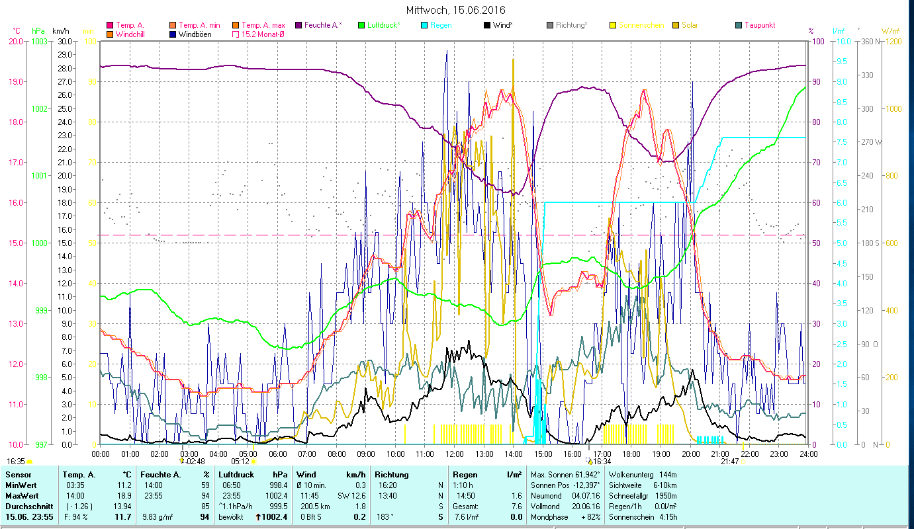Click the yellow Sonnenschein legend swatch
This screenshot has width=914, height=529.
point(612,25)
